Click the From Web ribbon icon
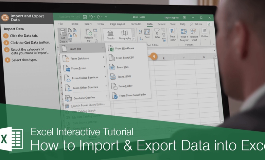 tap(70, 35)
